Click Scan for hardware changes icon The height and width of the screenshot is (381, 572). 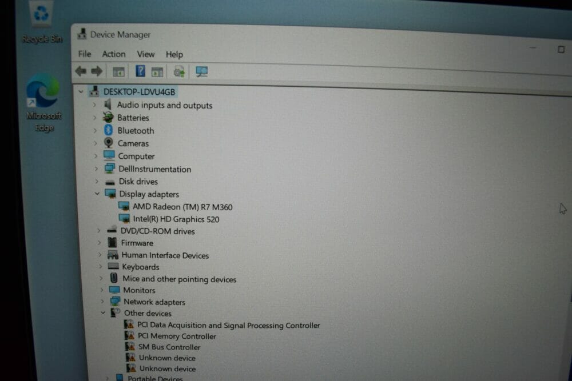coord(201,72)
